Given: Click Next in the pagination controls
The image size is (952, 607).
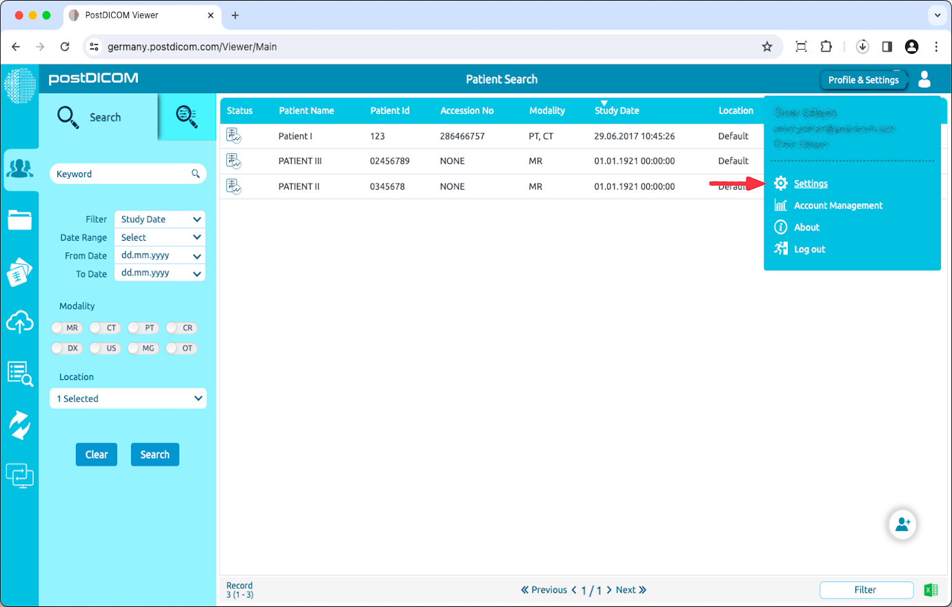Looking at the screenshot, I should 626,590.
